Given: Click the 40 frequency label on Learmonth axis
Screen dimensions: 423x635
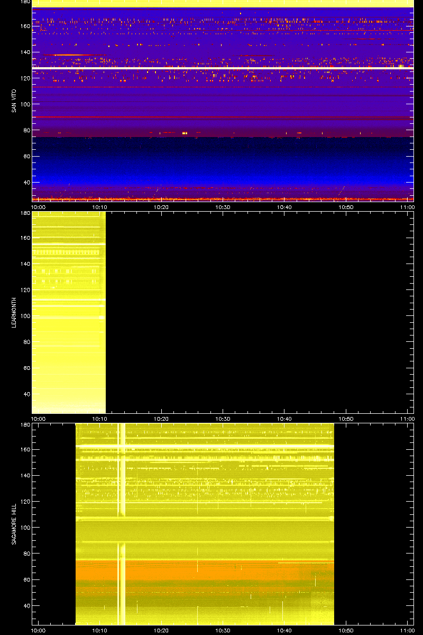Looking at the screenshot, I should pyautogui.click(x=26, y=394).
